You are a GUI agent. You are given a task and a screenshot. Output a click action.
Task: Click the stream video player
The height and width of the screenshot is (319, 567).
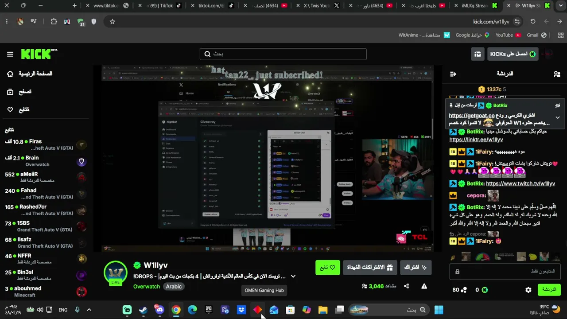click(267, 159)
